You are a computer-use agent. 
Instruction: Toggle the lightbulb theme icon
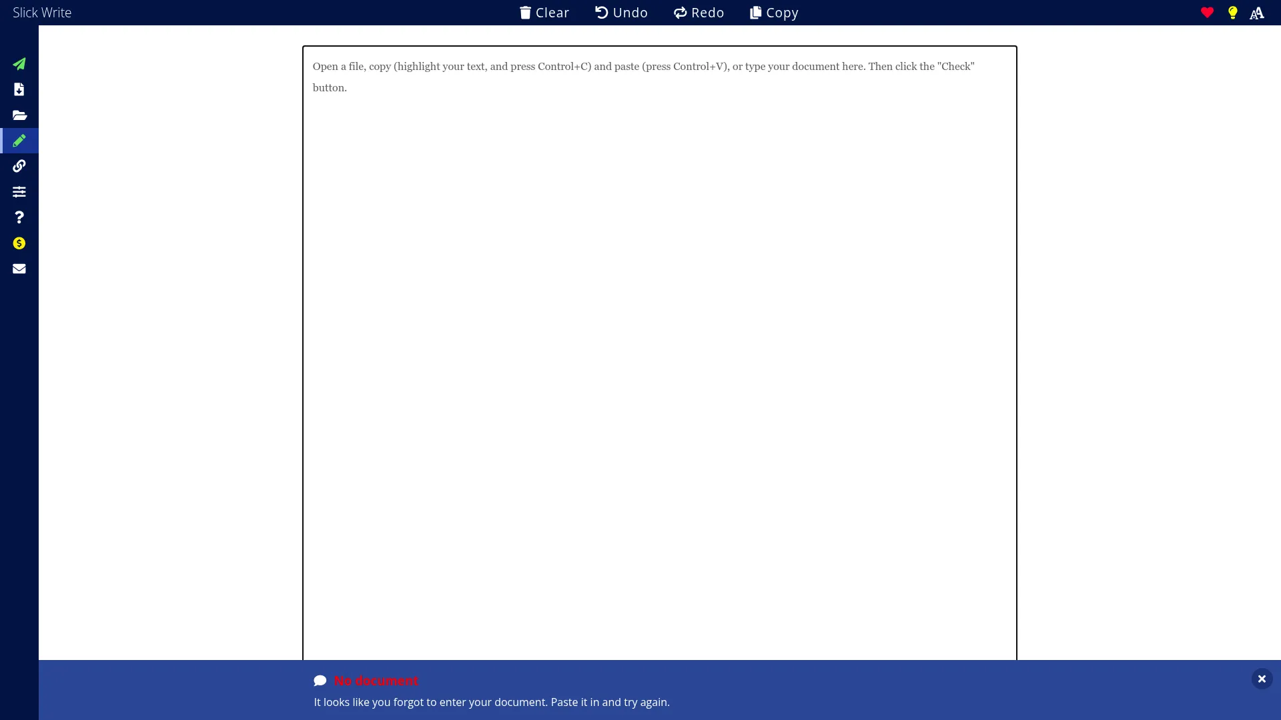point(1232,13)
